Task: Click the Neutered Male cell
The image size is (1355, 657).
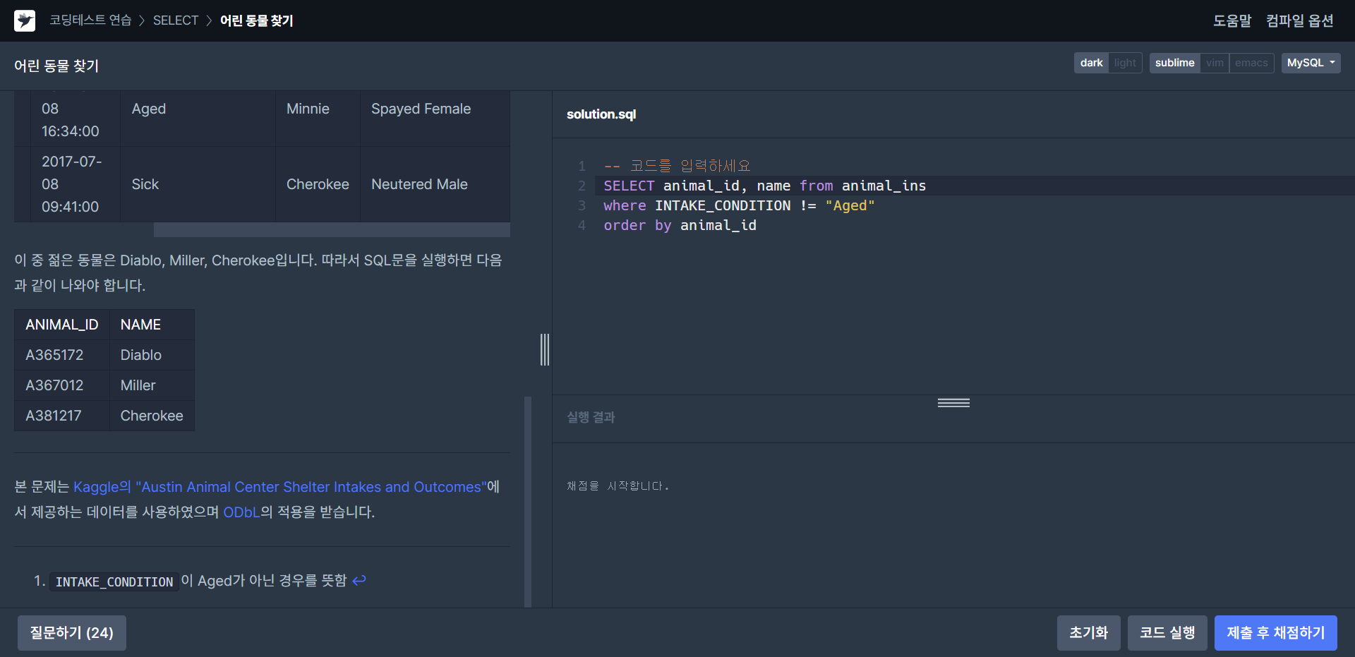Action: coord(435,184)
